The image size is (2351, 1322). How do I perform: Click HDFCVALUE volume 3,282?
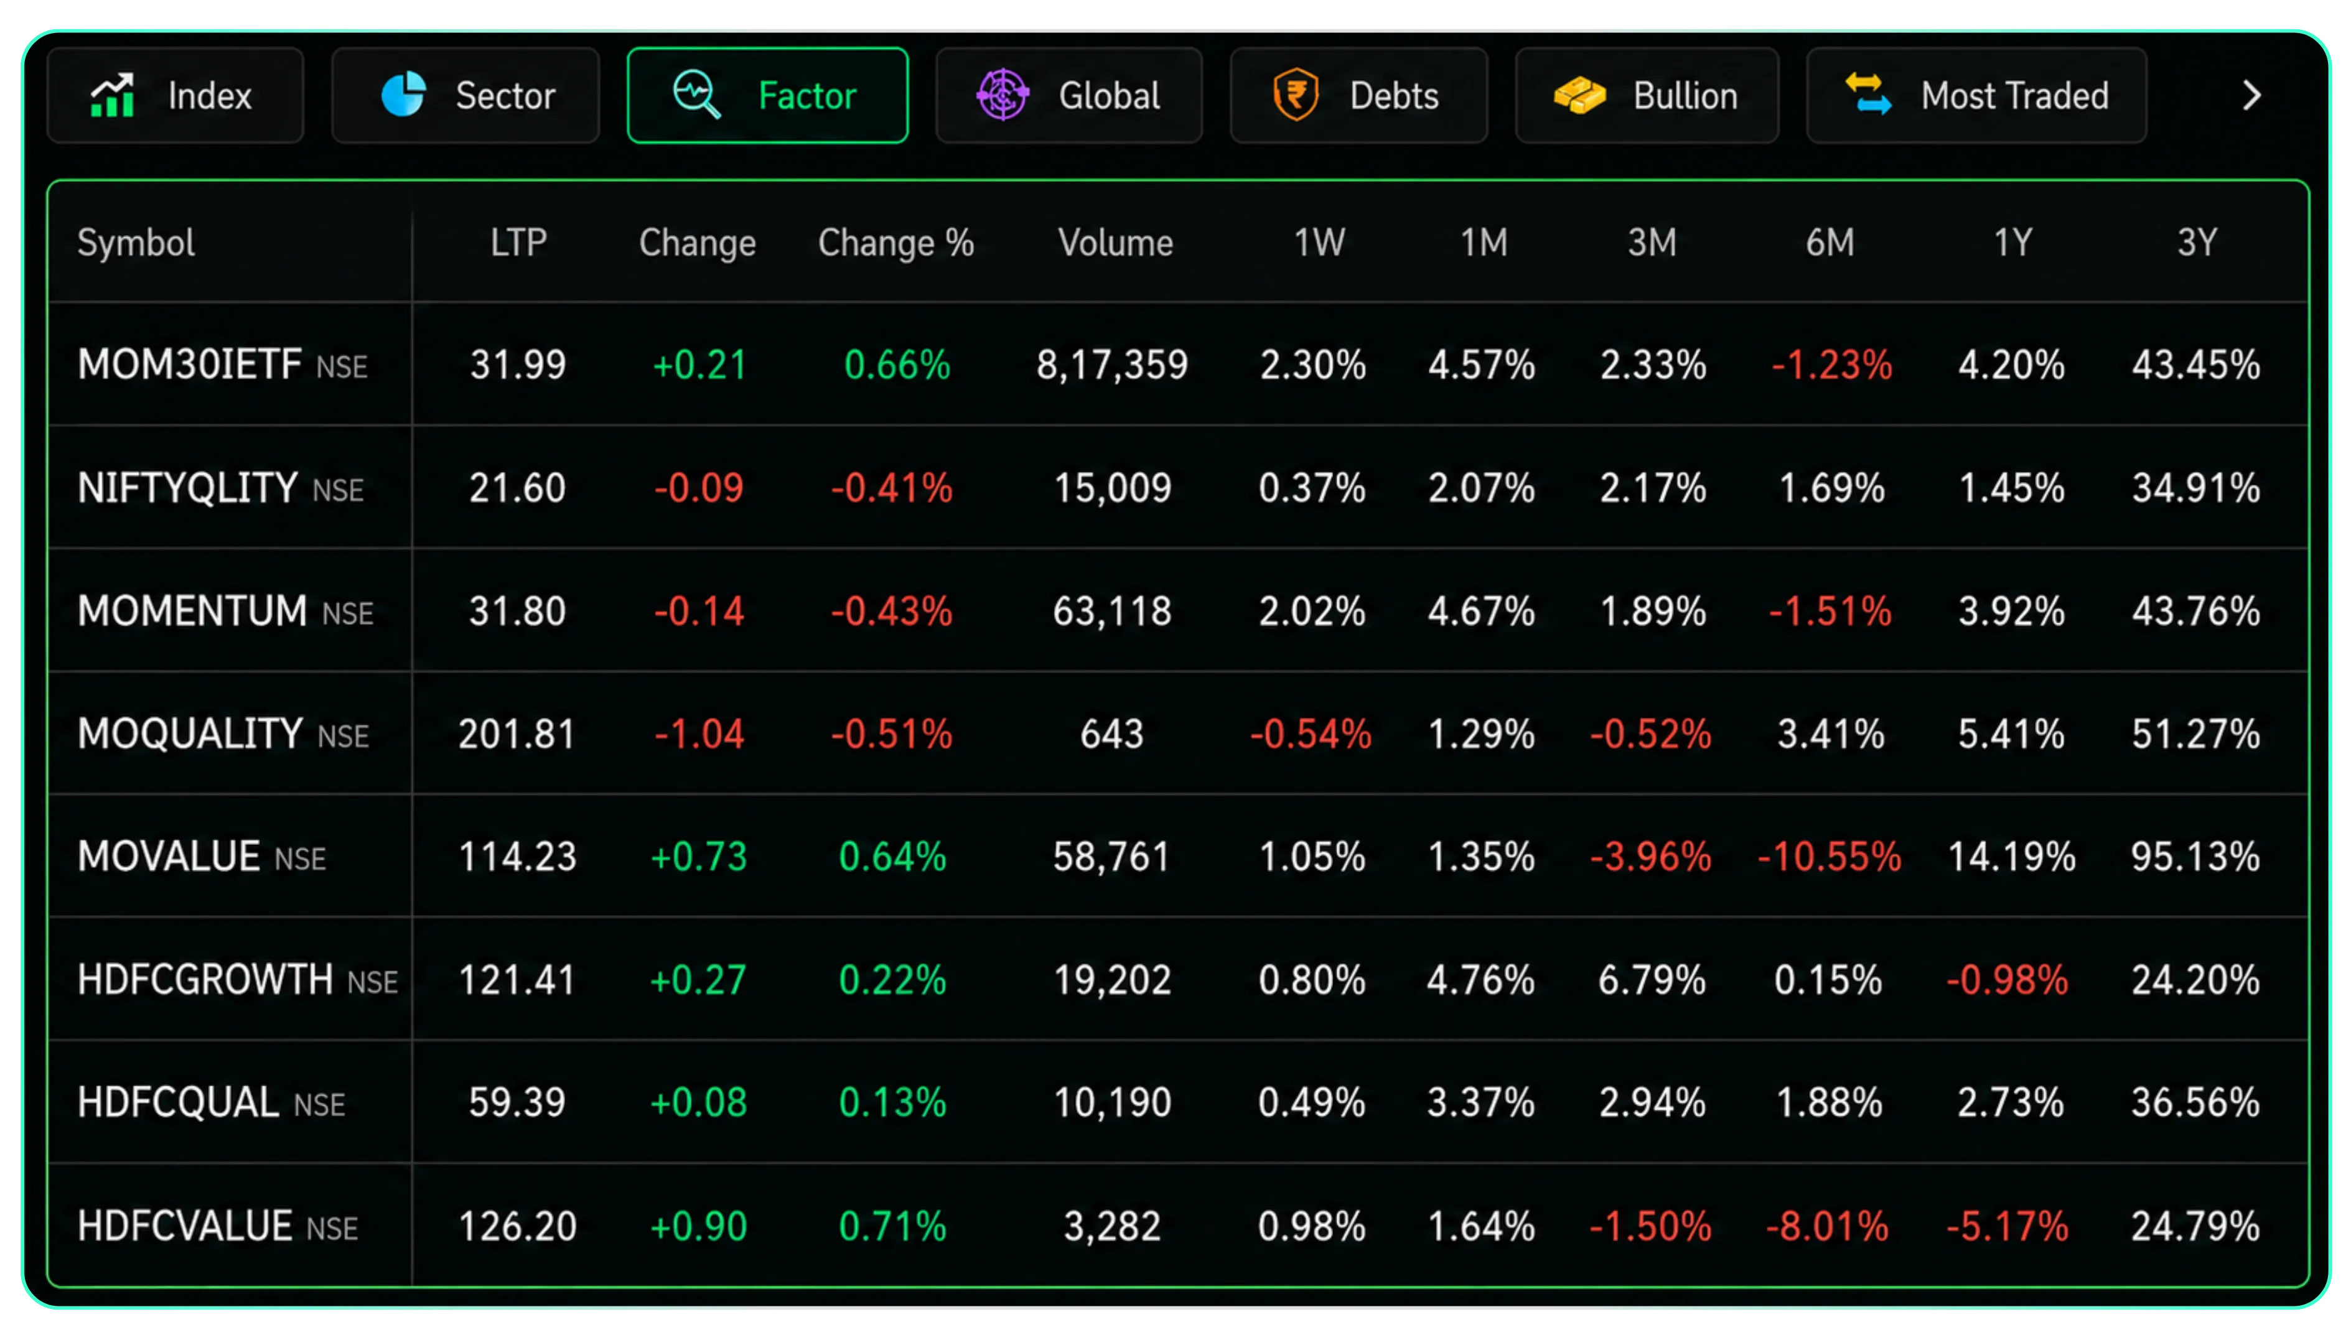click(1113, 1226)
